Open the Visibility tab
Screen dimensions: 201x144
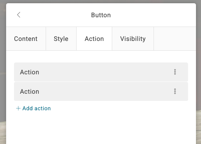[133, 39]
